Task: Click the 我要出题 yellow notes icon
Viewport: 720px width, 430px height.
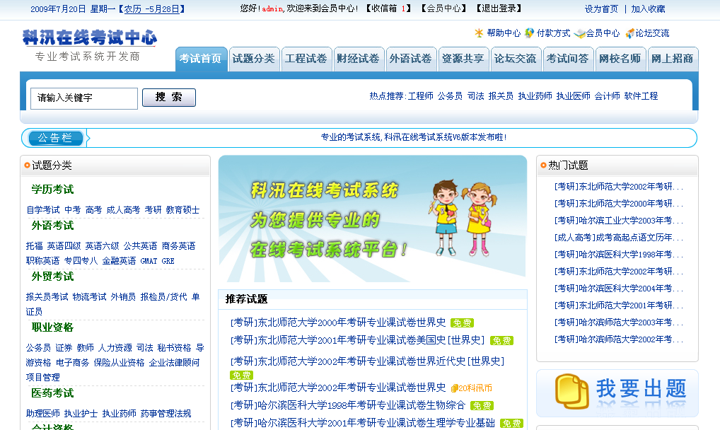Action: click(571, 391)
